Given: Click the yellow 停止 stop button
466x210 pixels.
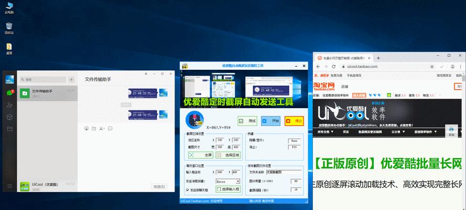Looking at the screenshot, I should point(294,121).
